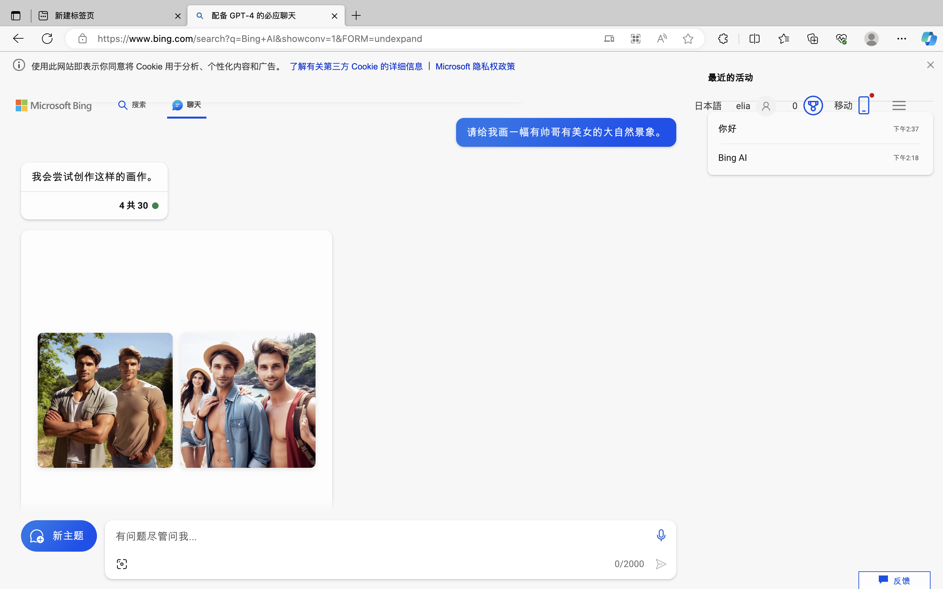Expand the Bing hamburger menu
The width and height of the screenshot is (943, 589).
tap(898, 105)
